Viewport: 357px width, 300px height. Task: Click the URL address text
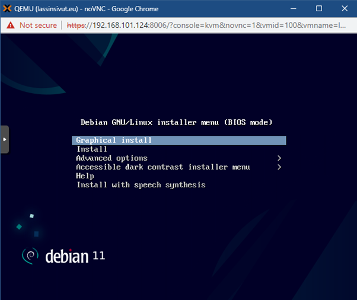point(206,25)
